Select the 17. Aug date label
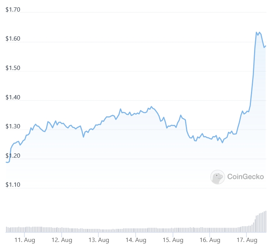Image resolution: width=268 pixels, height=247 pixels. pos(247,240)
